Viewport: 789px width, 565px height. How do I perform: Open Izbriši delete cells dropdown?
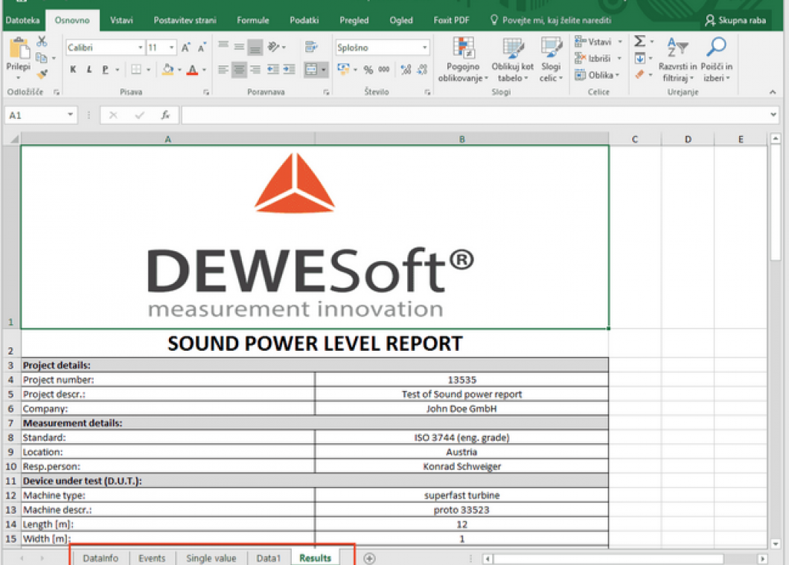[x=598, y=58]
